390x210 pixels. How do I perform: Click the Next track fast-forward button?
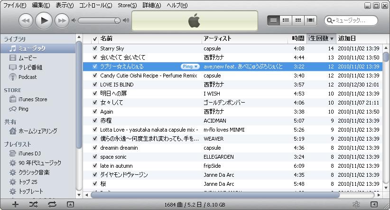tap(62, 20)
